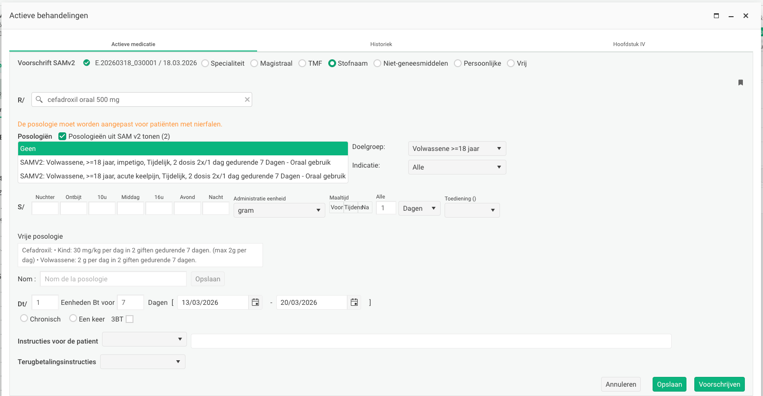Open the end date calendar picker
The height and width of the screenshot is (396, 763).
point(354,302)
